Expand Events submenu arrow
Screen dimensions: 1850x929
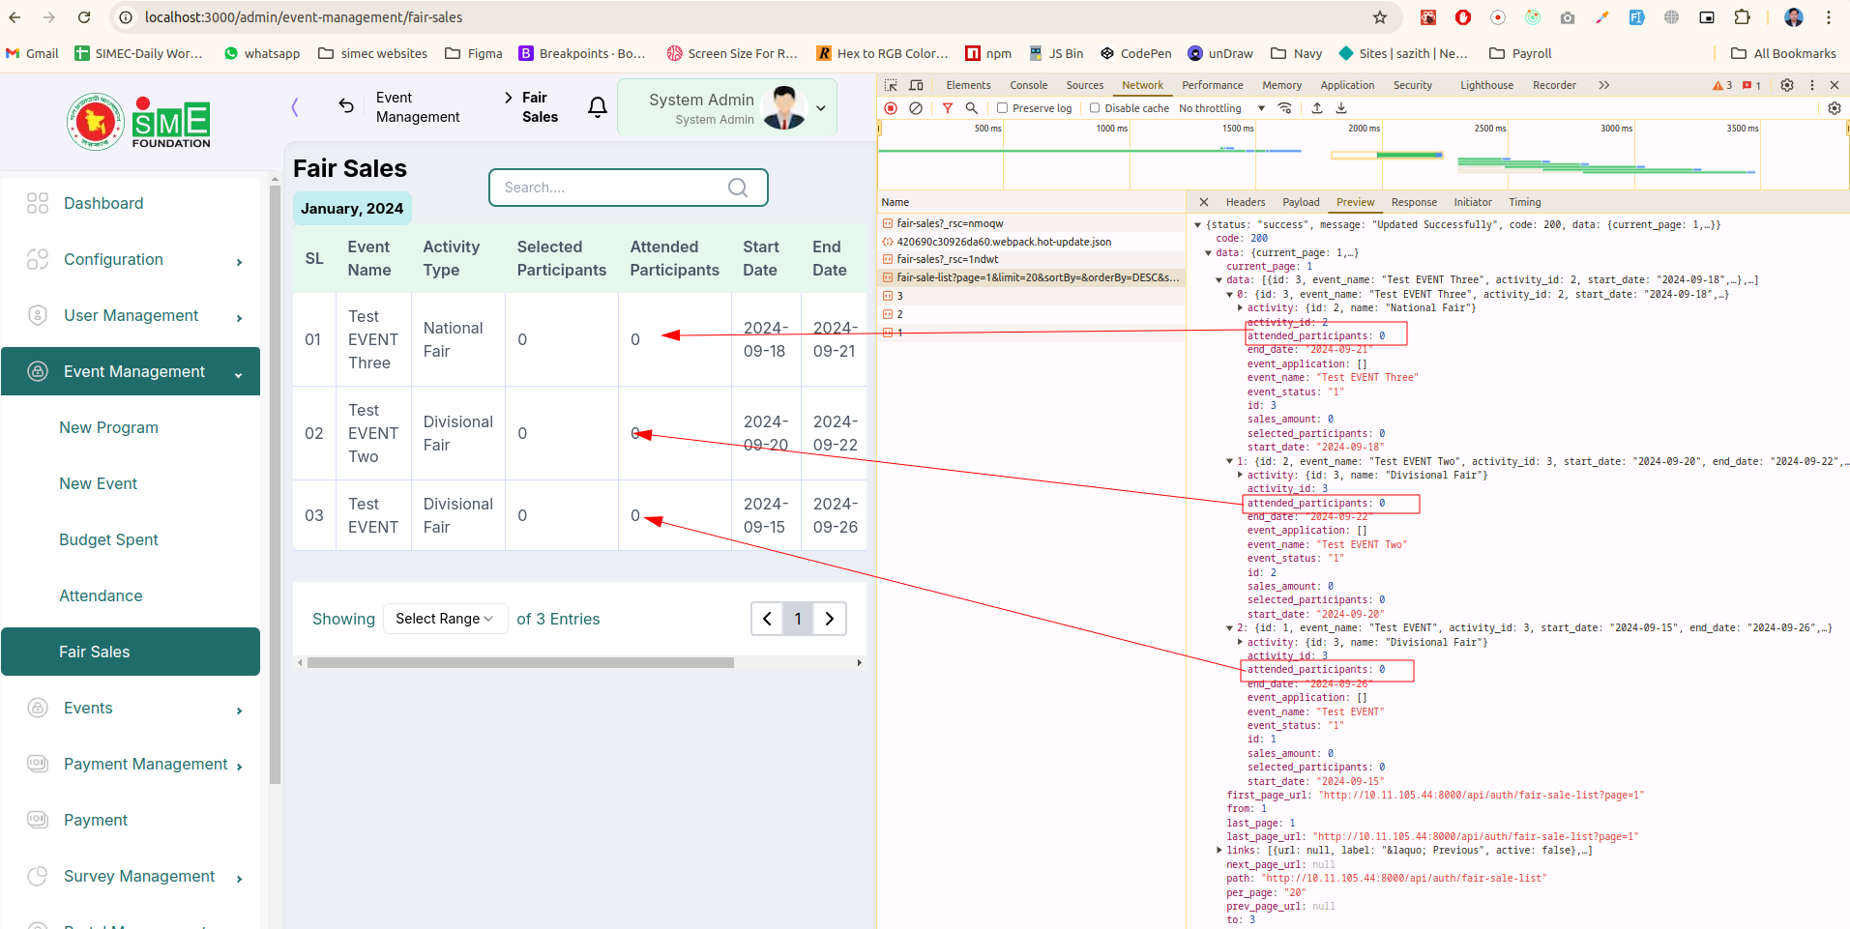(239, 711)
